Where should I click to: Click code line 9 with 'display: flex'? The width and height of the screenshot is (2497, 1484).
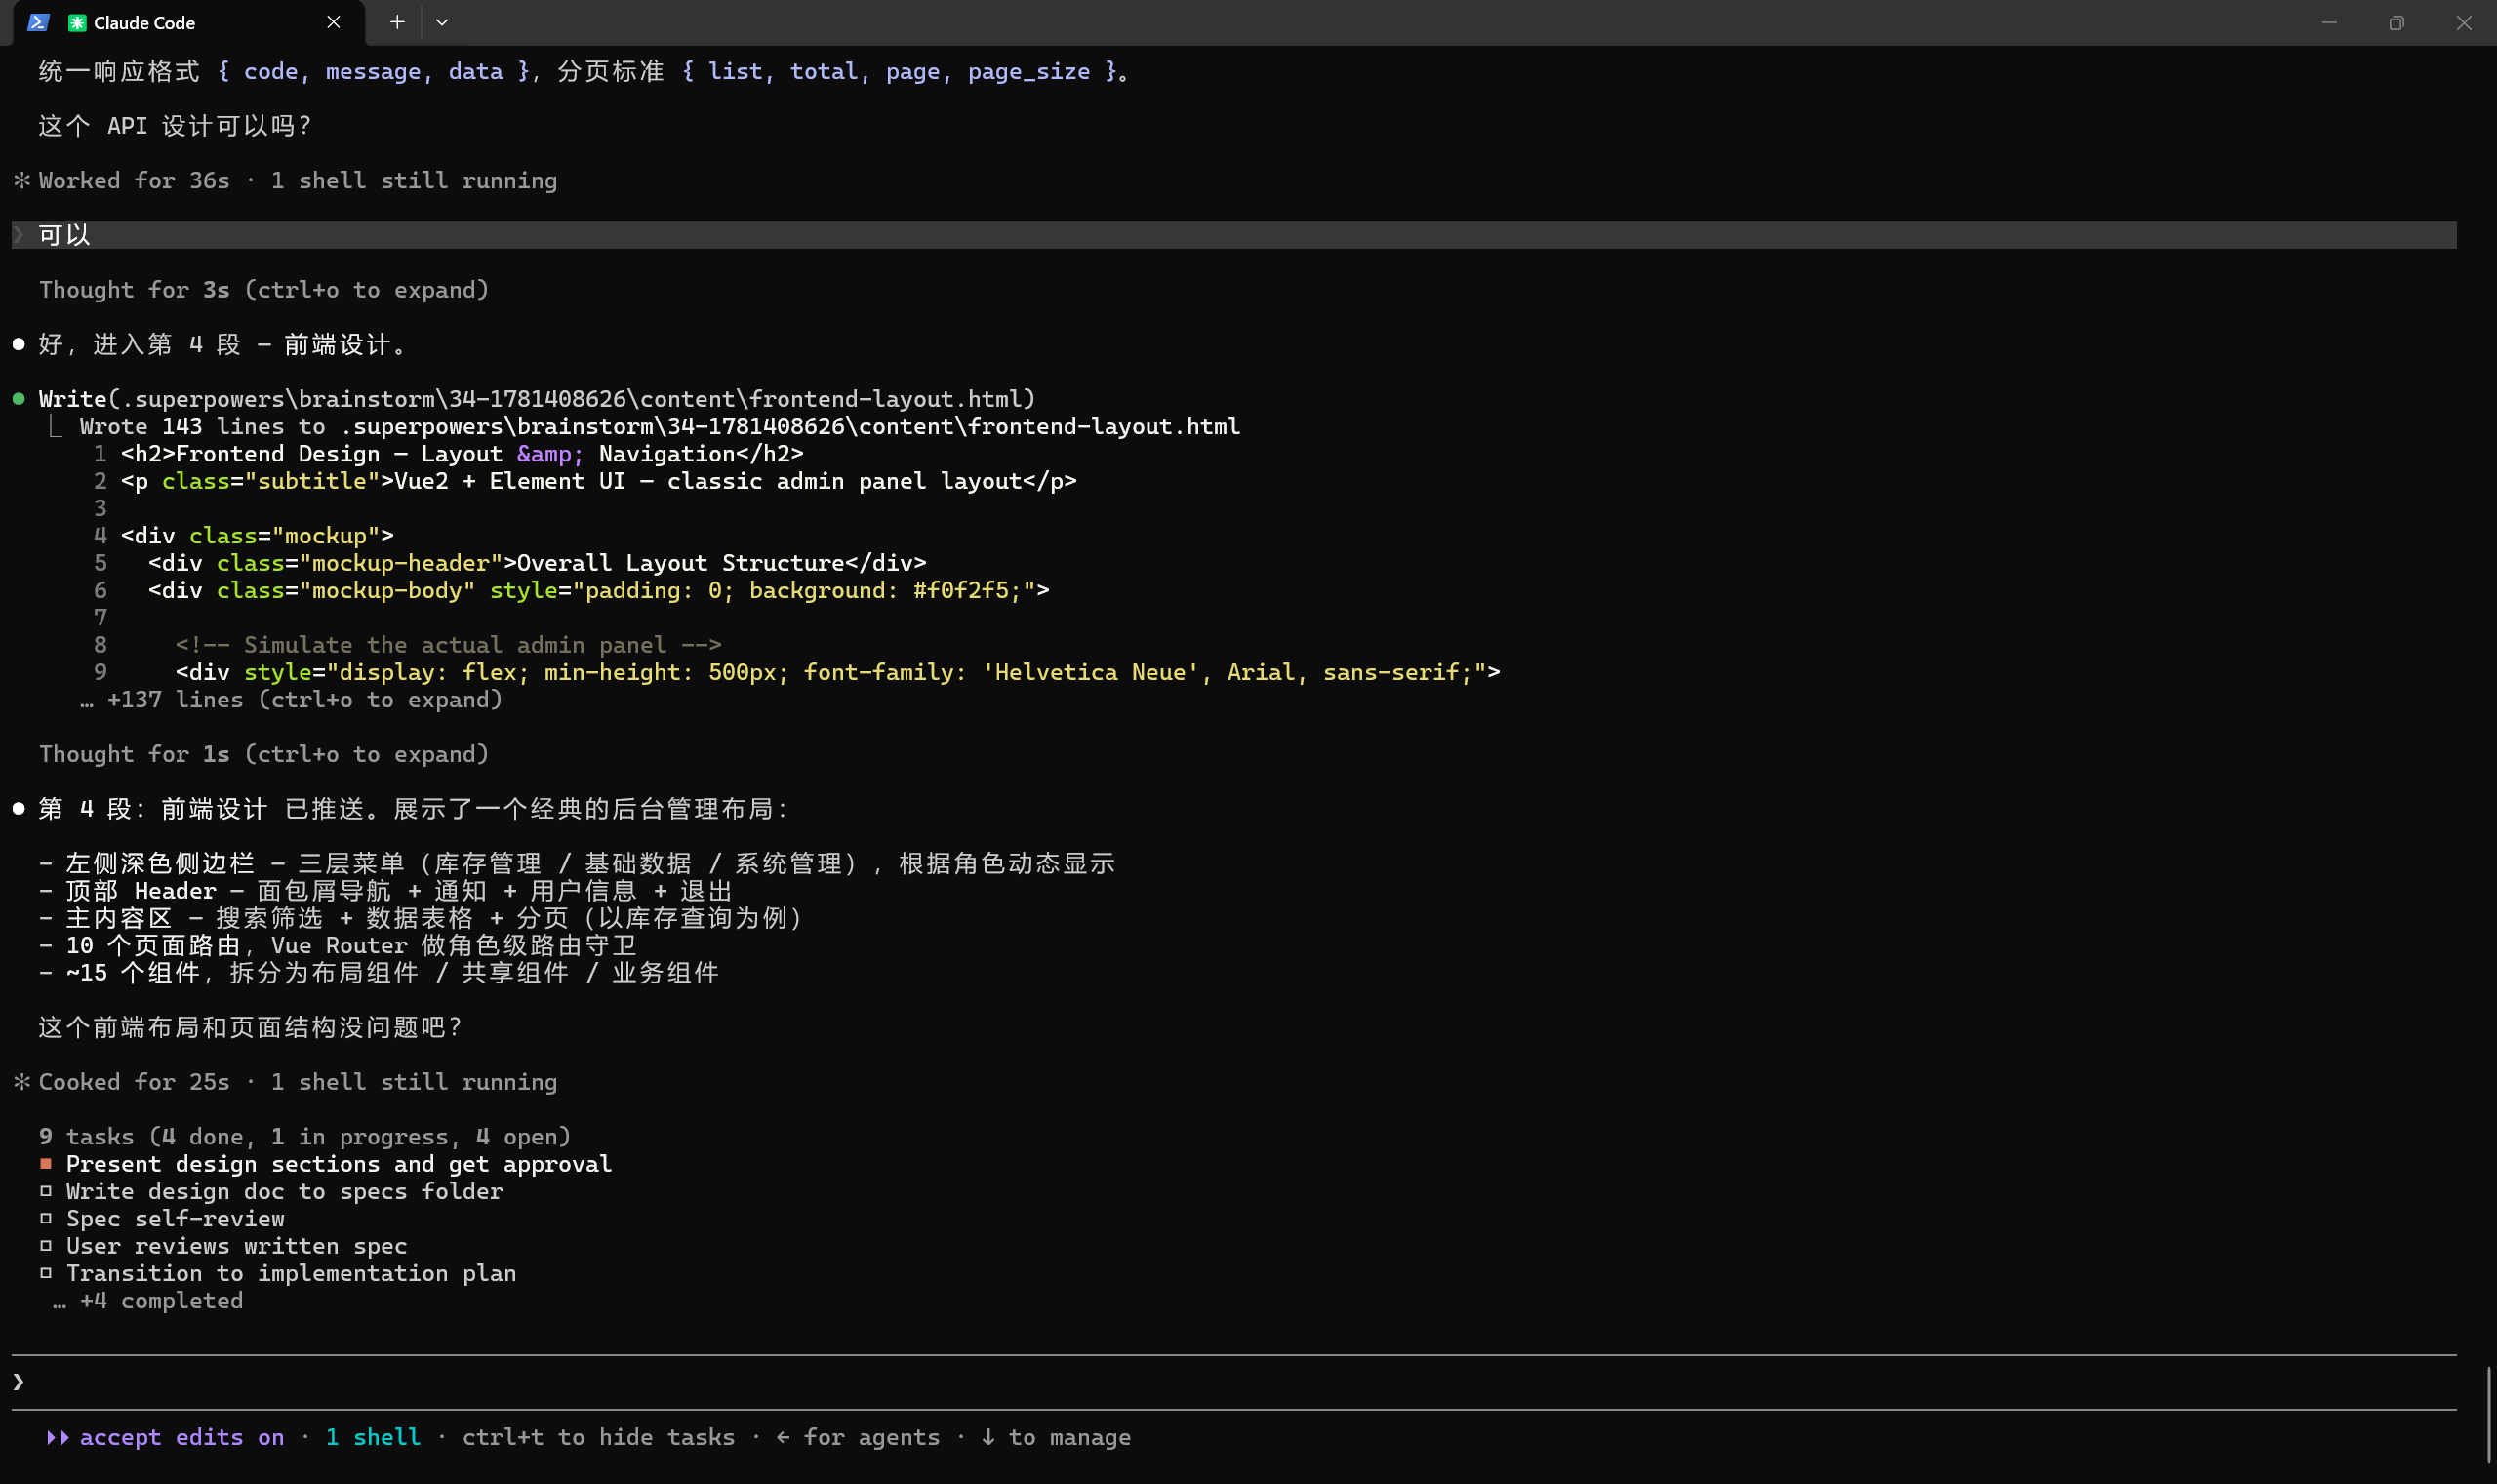(838, 672)
